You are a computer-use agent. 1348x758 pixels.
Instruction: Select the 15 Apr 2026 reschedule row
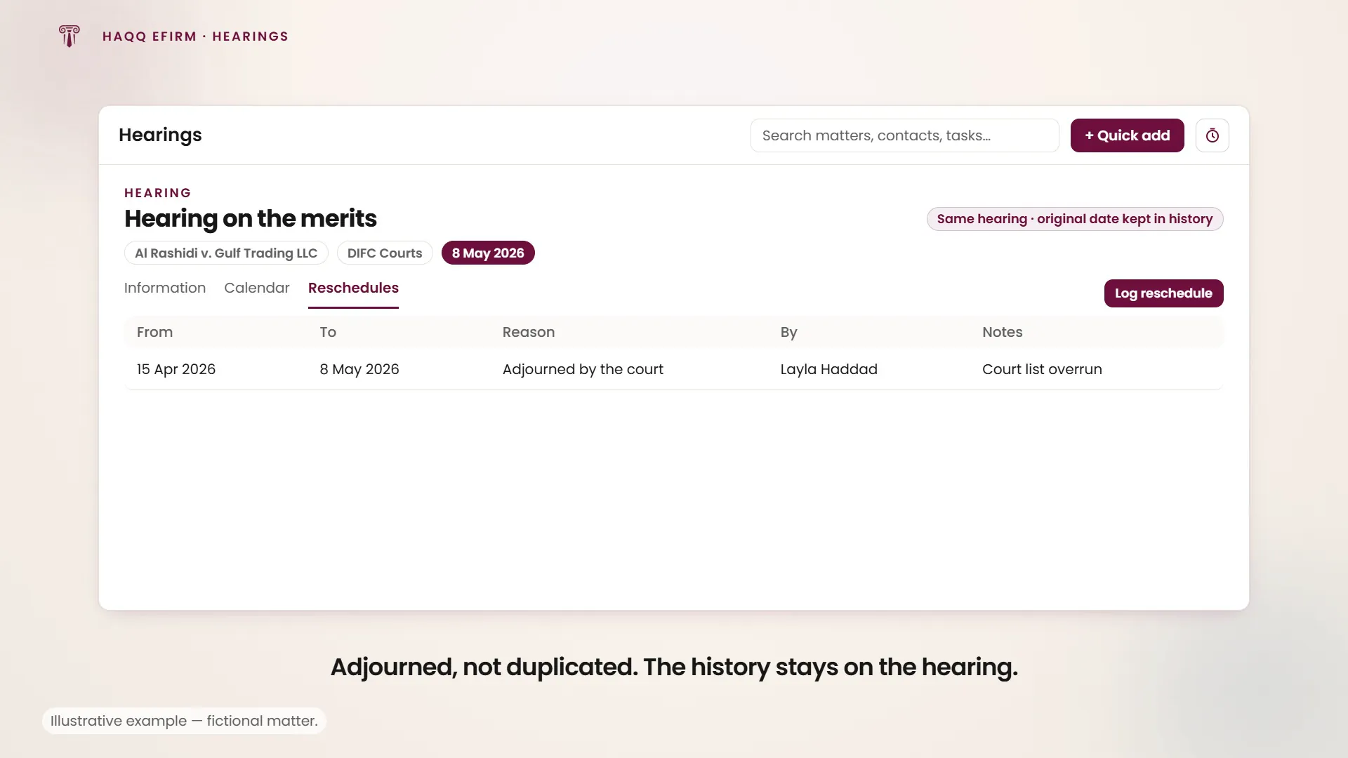click(674, 369)
